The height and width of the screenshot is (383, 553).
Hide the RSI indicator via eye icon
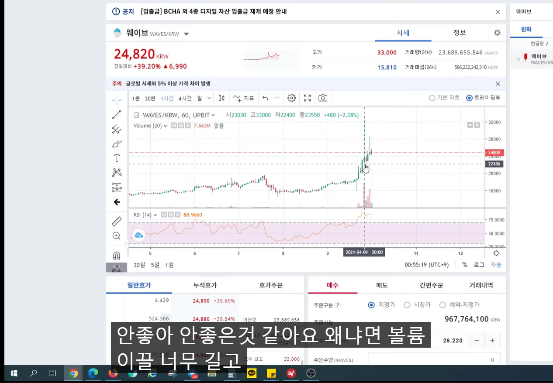pos(164,215)
